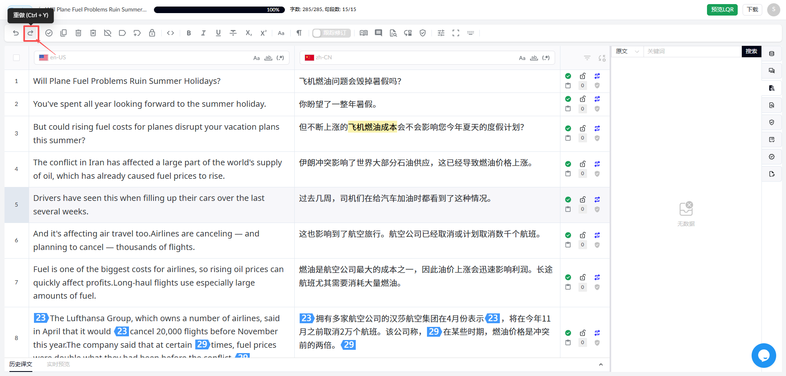Screen dimensions: 786x376
Task: Click the 下载 download button
Action: [752, 9]
